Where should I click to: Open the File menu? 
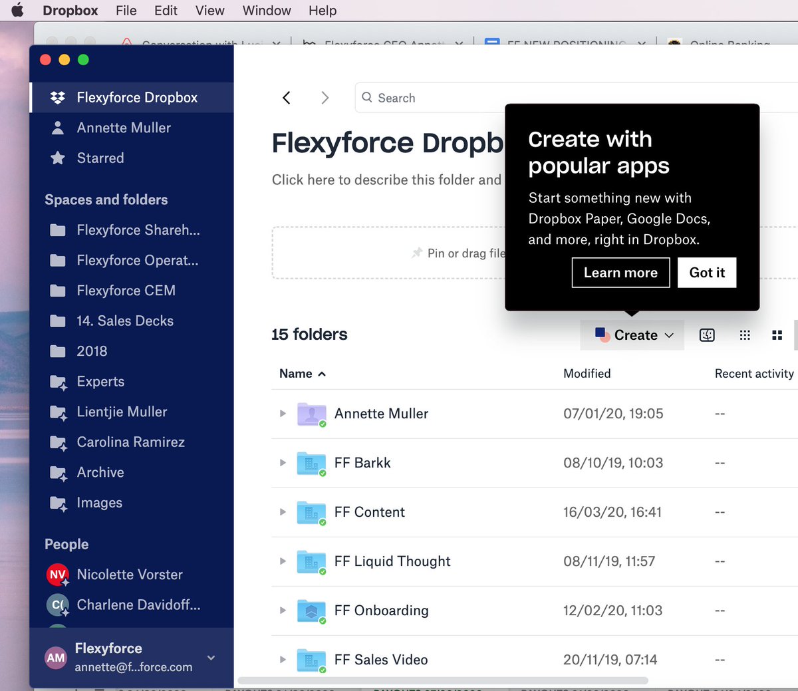click(126, 11)
